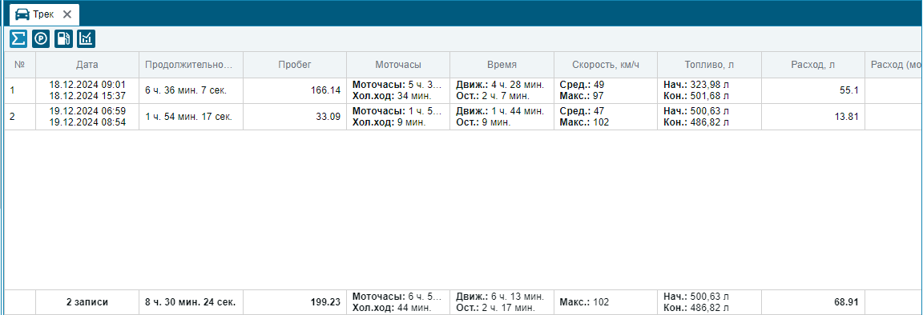Sort by Пробег column header
This screenshot has width=923, height=315.
pyautogui.click(x=294, y=65)
